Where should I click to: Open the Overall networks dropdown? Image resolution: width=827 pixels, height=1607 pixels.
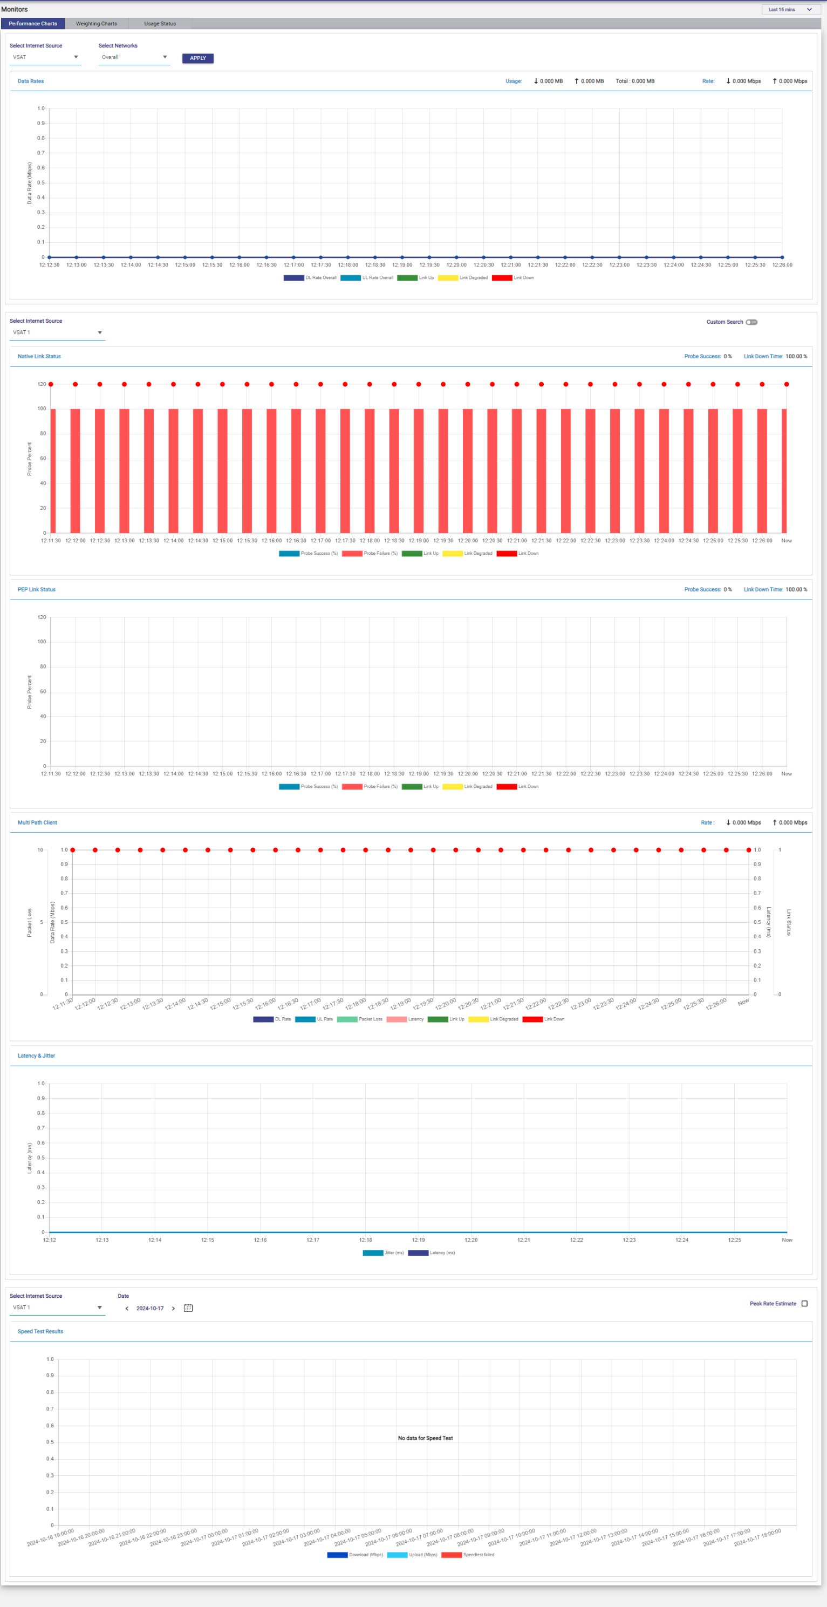point(134,57)
